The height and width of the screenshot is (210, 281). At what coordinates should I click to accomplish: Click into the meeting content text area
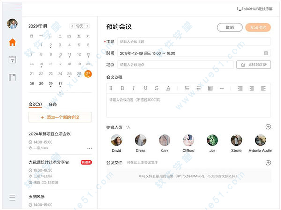[188, 105]
